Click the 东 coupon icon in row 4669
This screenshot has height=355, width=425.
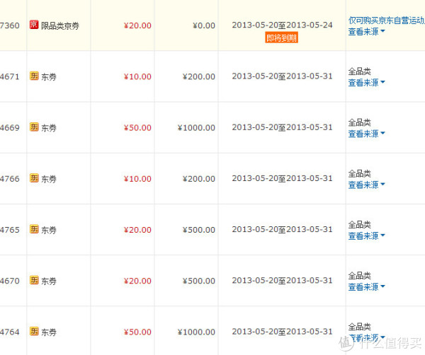pyautogui.click(x=34, y=127)
